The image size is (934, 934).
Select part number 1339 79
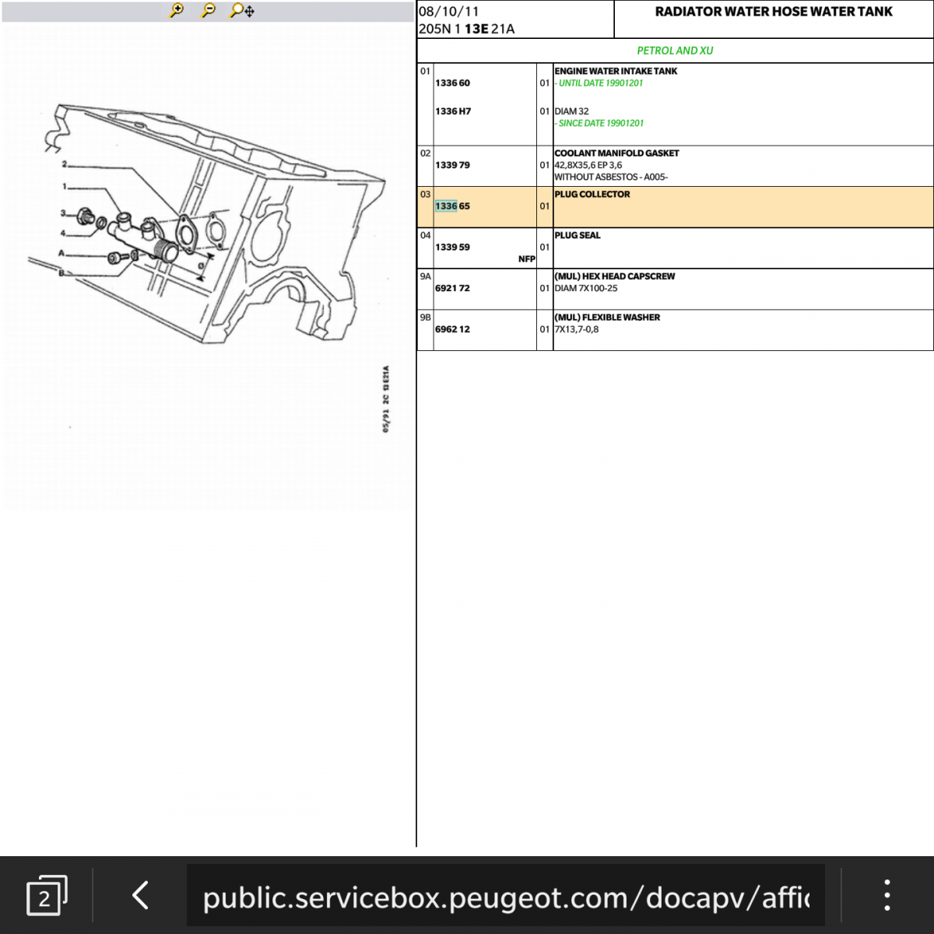452,165
